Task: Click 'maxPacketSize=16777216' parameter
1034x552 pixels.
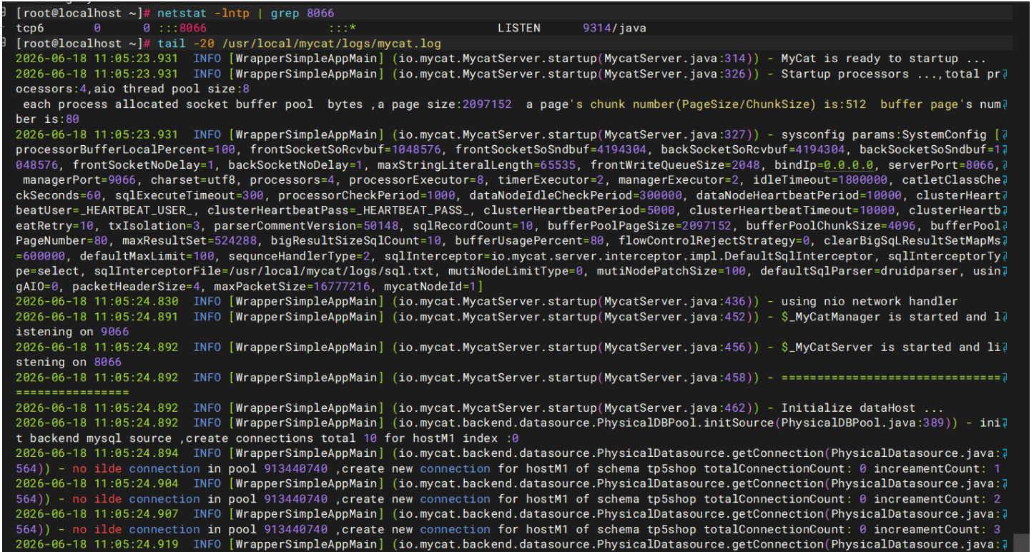Action: coord(292,286)
